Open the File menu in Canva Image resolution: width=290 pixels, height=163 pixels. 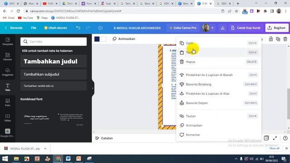point(34,28)
